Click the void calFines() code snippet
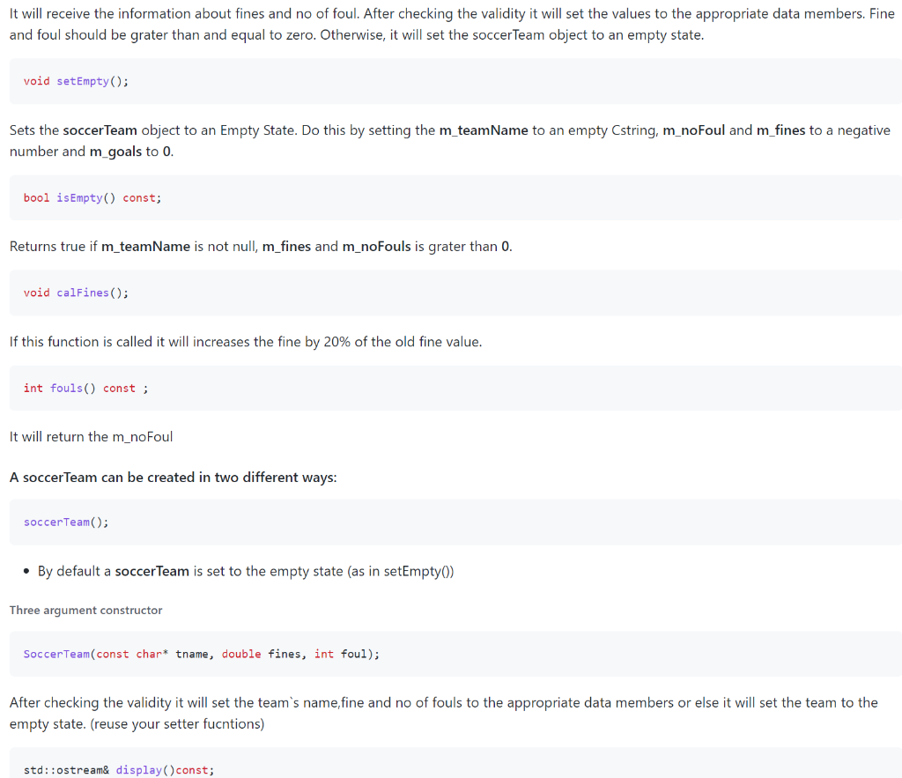The width and height of the screenshot is (902, 778). (x=76, y=293)
